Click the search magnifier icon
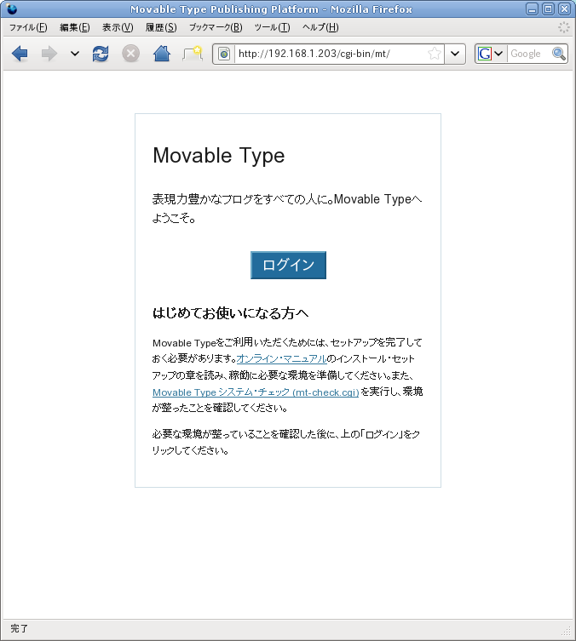This screenshot has height=641, width=576. (x=559, y=54)
